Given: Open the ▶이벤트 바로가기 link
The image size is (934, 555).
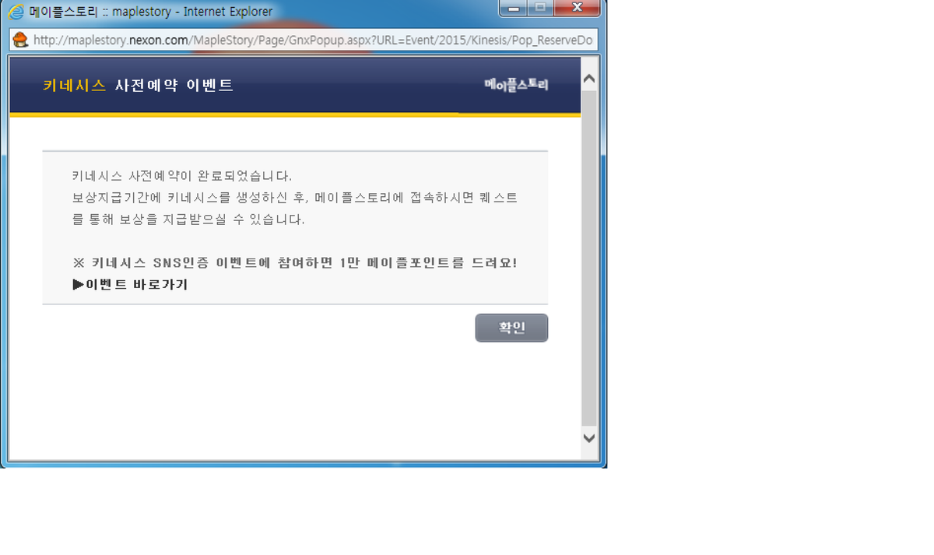Looking at the screenshot, I should coord(130,285).
